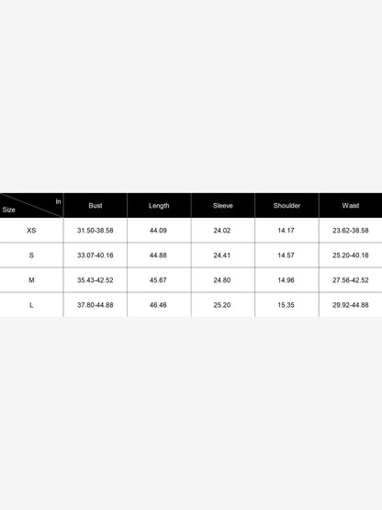Click the L shoulder value 15.35
382x510 pixels.
pos(286,305)
